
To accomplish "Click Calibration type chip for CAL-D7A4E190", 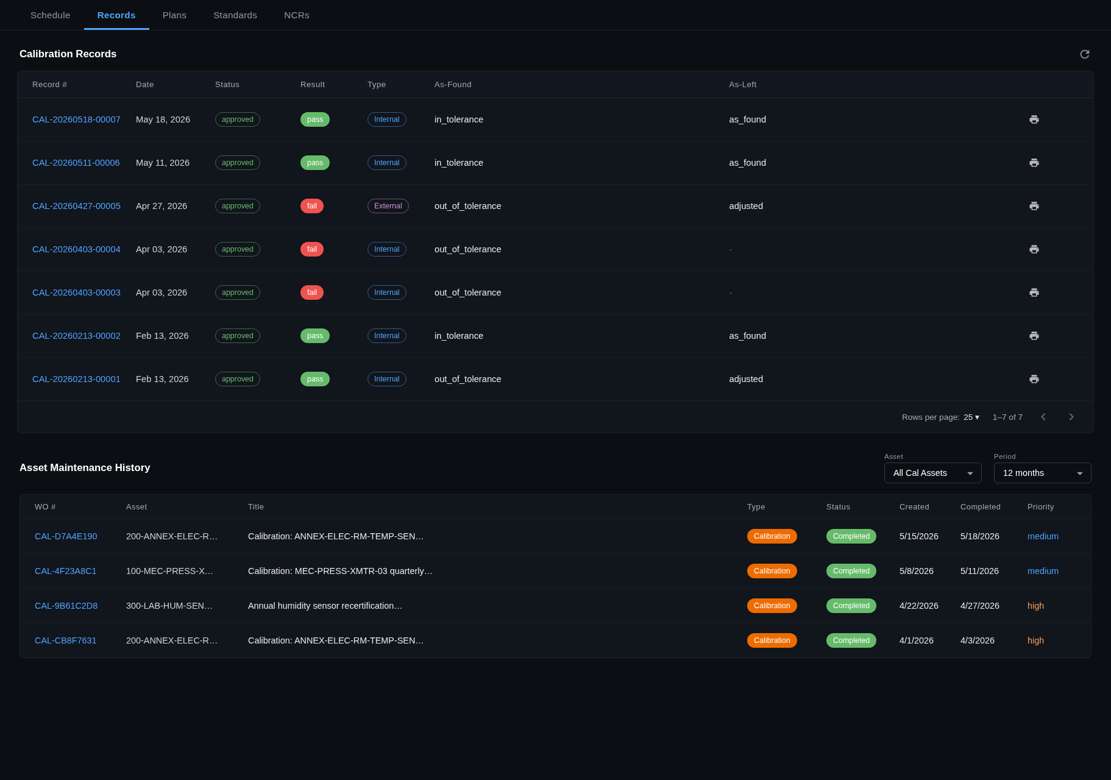I will tap(772, 536).
